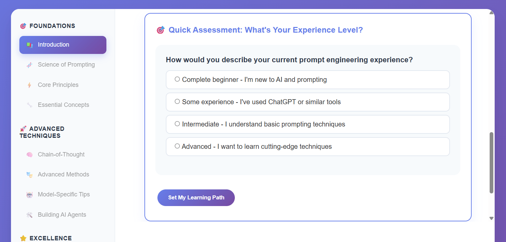Click the tools icon beside Building AI Agents

[x=30, y=215]
